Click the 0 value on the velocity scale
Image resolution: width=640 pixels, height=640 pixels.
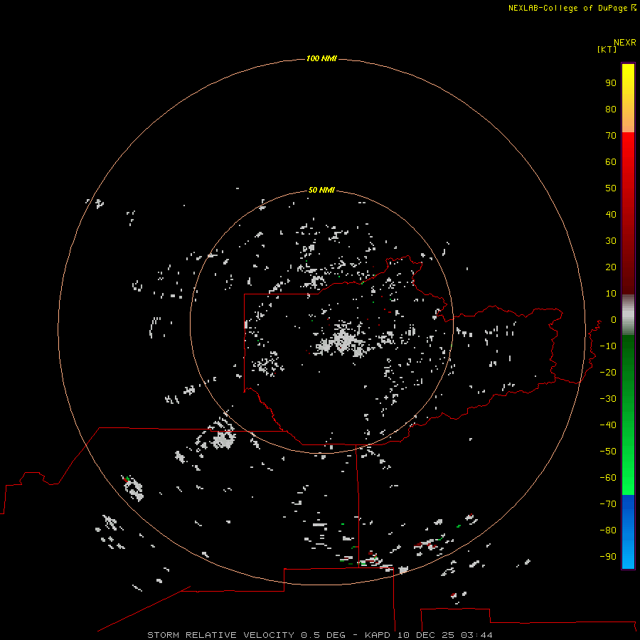click(614, 319)
